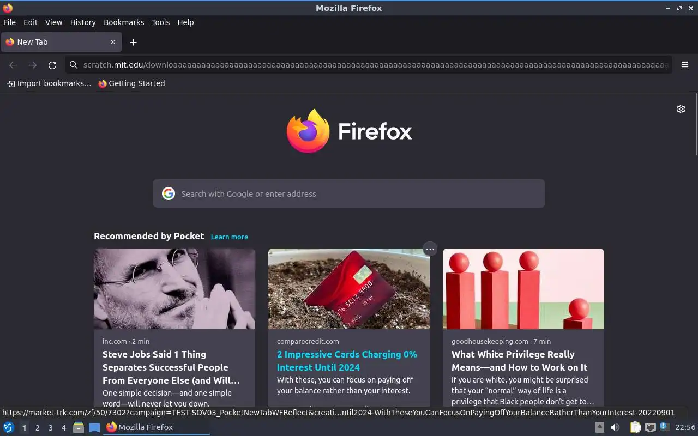The image size is (698, 436).
Task: Select the New Tab tab
Action: (x=61, y=42)
